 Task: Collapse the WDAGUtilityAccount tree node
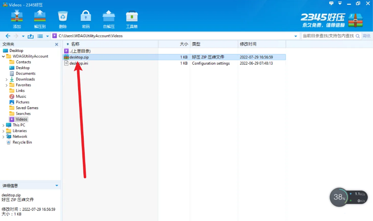coord(3,56)
